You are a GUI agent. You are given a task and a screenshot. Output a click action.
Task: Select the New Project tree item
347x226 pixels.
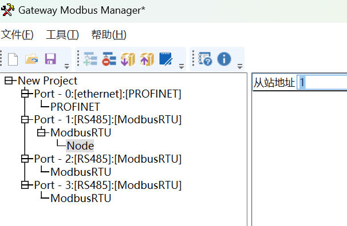pyautogui.click(x=48, y=80)
